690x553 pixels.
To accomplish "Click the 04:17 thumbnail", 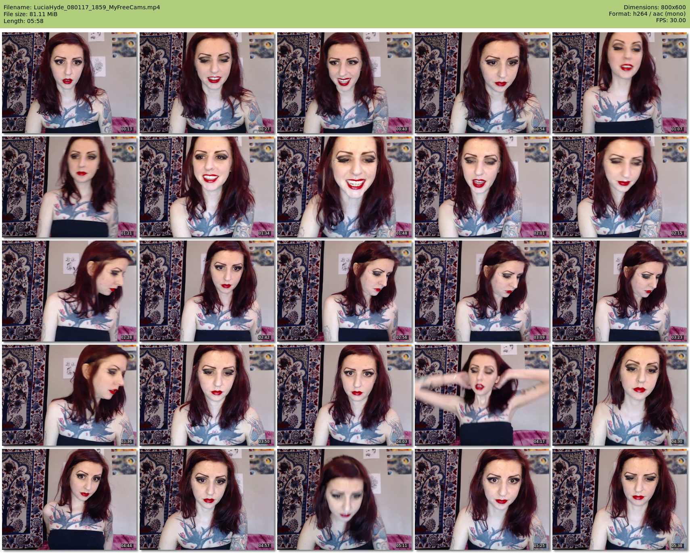I will pos(482,395).
